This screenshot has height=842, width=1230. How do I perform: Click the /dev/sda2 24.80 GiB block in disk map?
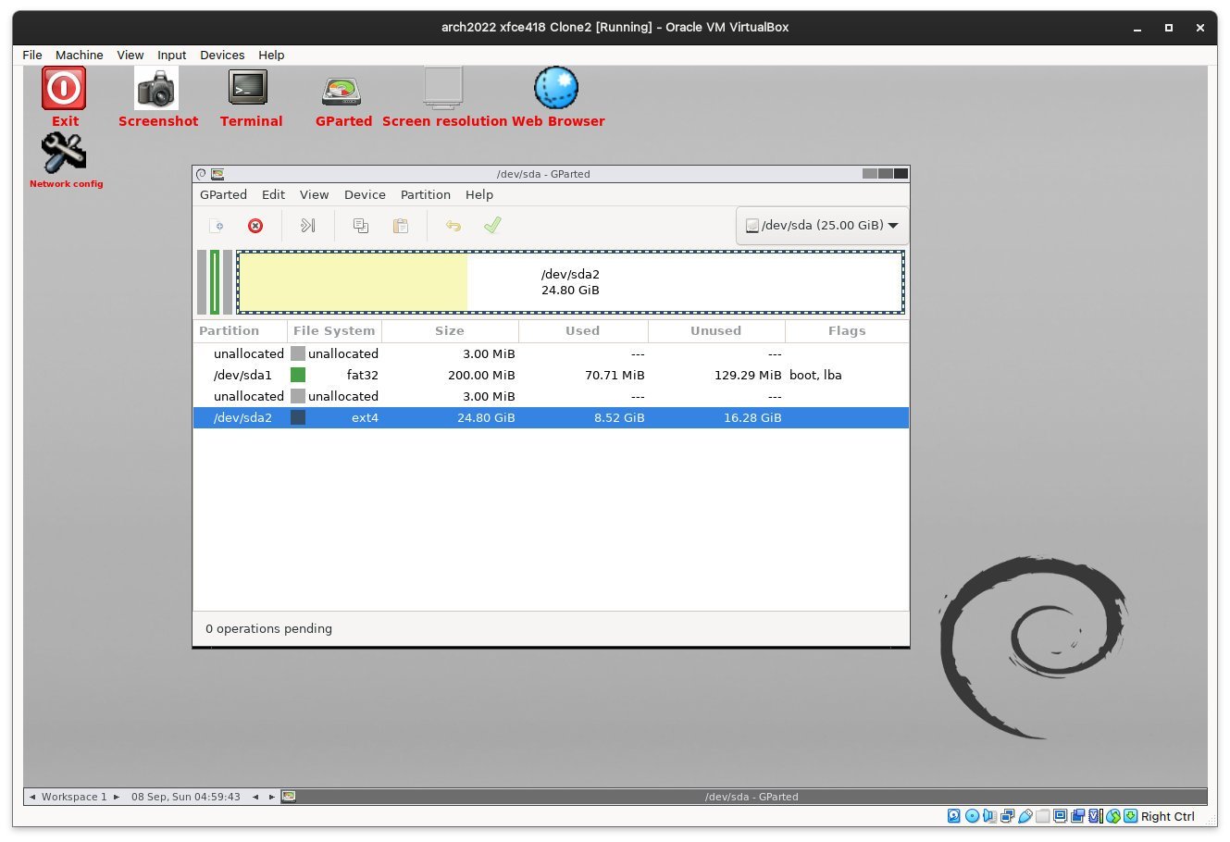570,282
